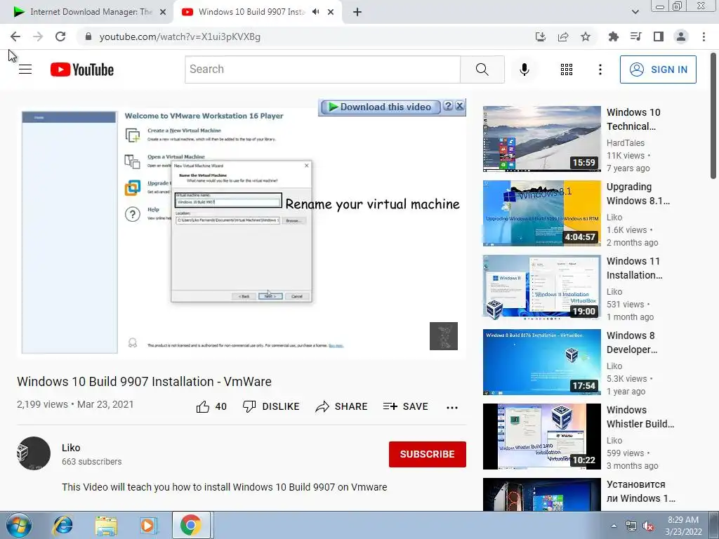Click the SUBSCRIBE button

coord(428,454)
